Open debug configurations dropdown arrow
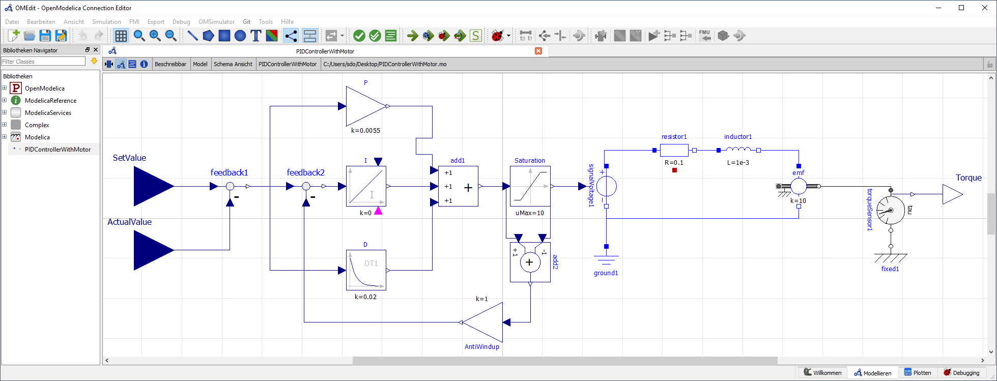Viewport: 997px width, 381px height. [x=508, y=36]
